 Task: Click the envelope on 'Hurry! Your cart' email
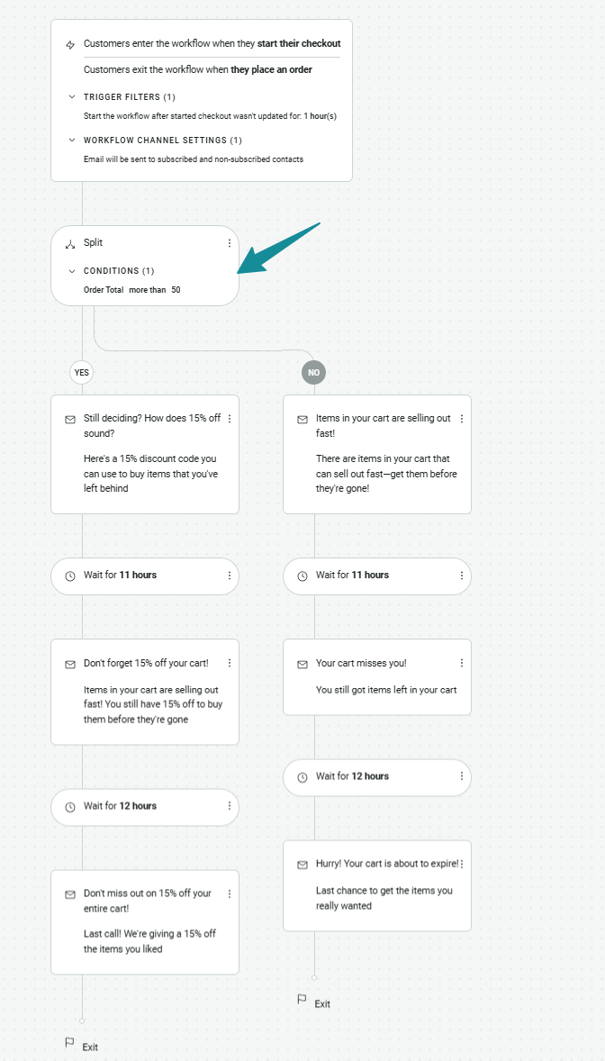pyautogui.click(x=302, y=863)
